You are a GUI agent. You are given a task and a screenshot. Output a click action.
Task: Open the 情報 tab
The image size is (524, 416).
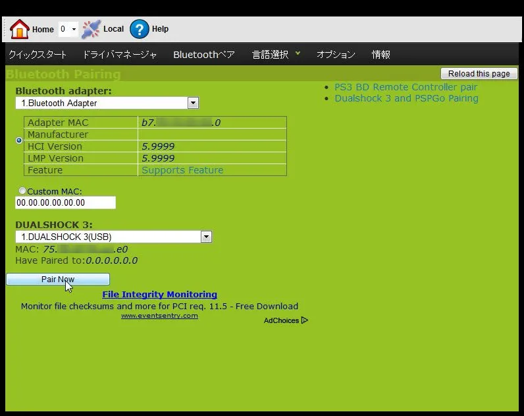point(381,54)
